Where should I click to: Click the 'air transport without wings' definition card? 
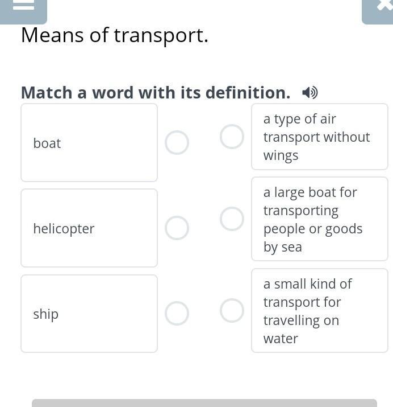(320, 137)
